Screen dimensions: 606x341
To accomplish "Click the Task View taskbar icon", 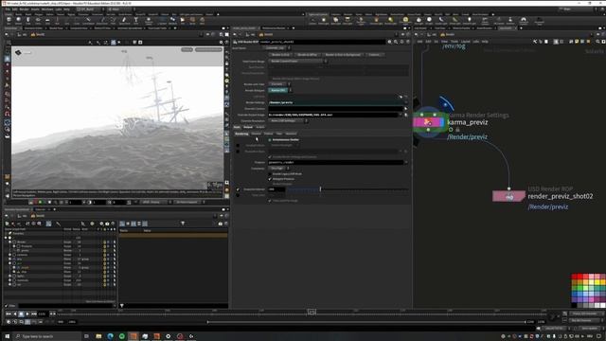I will coord(86,336).
